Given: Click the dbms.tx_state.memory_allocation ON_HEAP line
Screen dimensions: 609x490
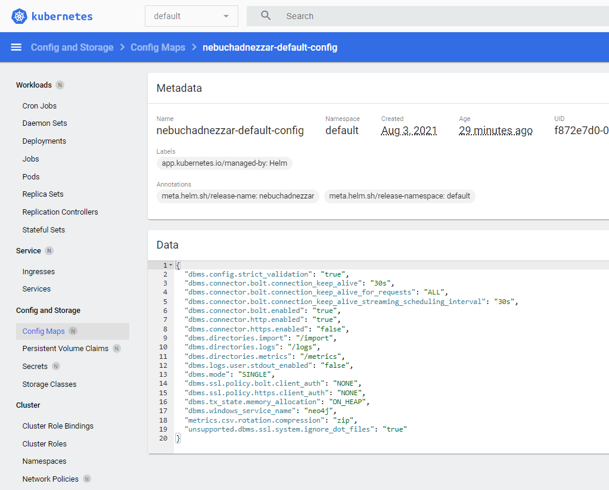Looking at the screenshot, I should (x=277, y=402).
